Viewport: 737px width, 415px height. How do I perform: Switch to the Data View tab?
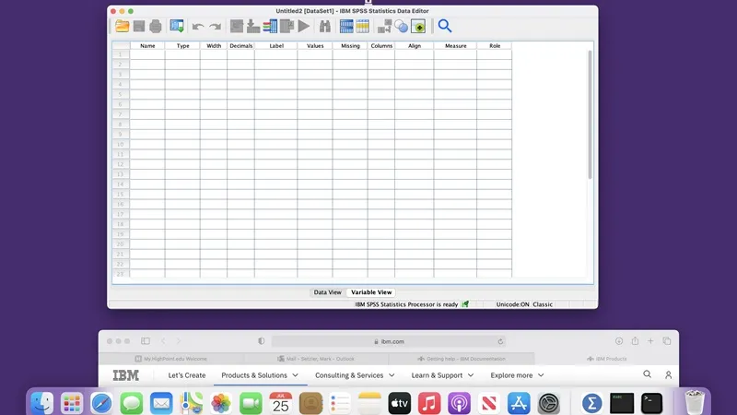click(x=328, y=292)
